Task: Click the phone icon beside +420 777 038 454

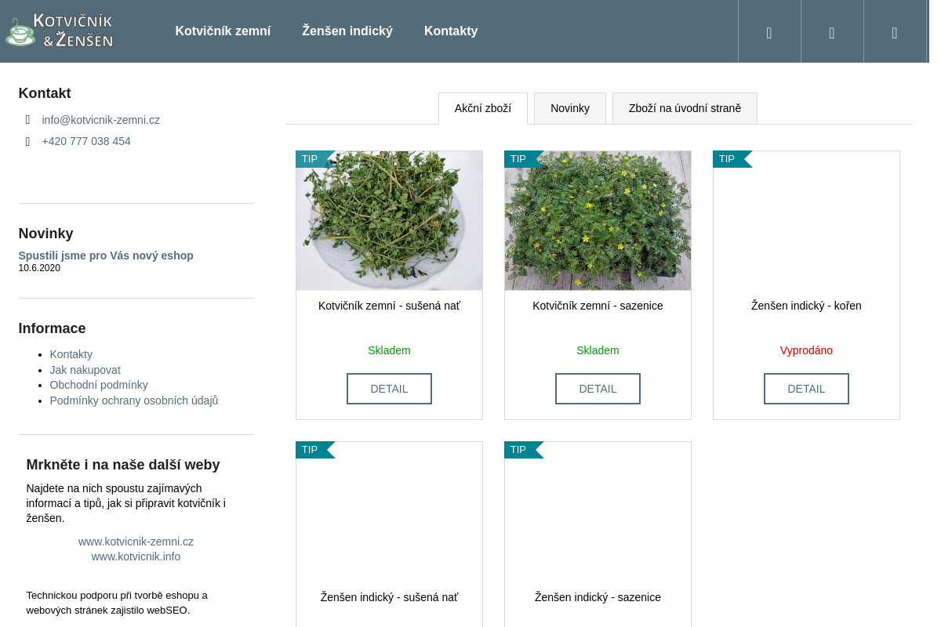Action: 27,141
